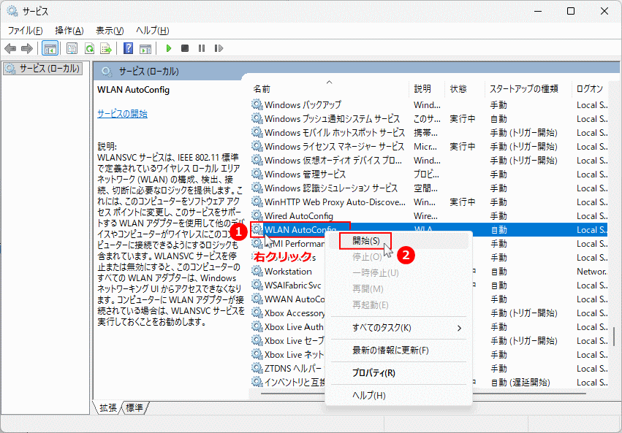
Task: Sort by the 説明 column header
Action: point(427,89)
